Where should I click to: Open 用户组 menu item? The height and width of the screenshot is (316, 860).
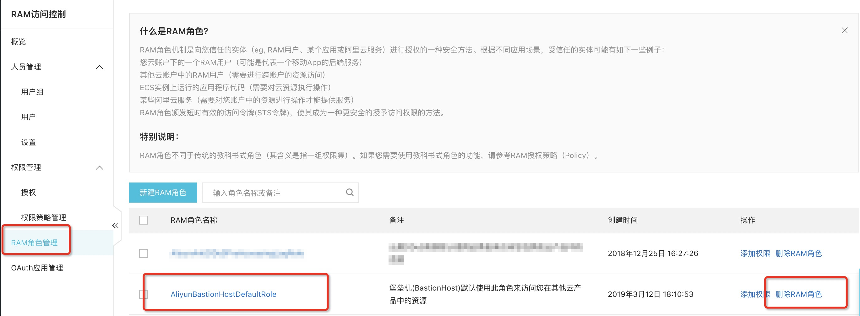(32, 92)
